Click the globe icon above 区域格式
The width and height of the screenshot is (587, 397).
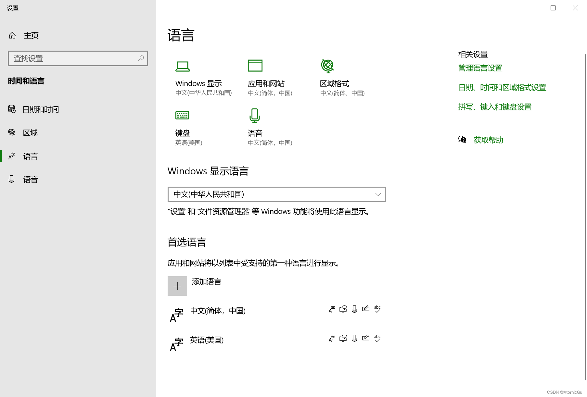coord(327,66)
